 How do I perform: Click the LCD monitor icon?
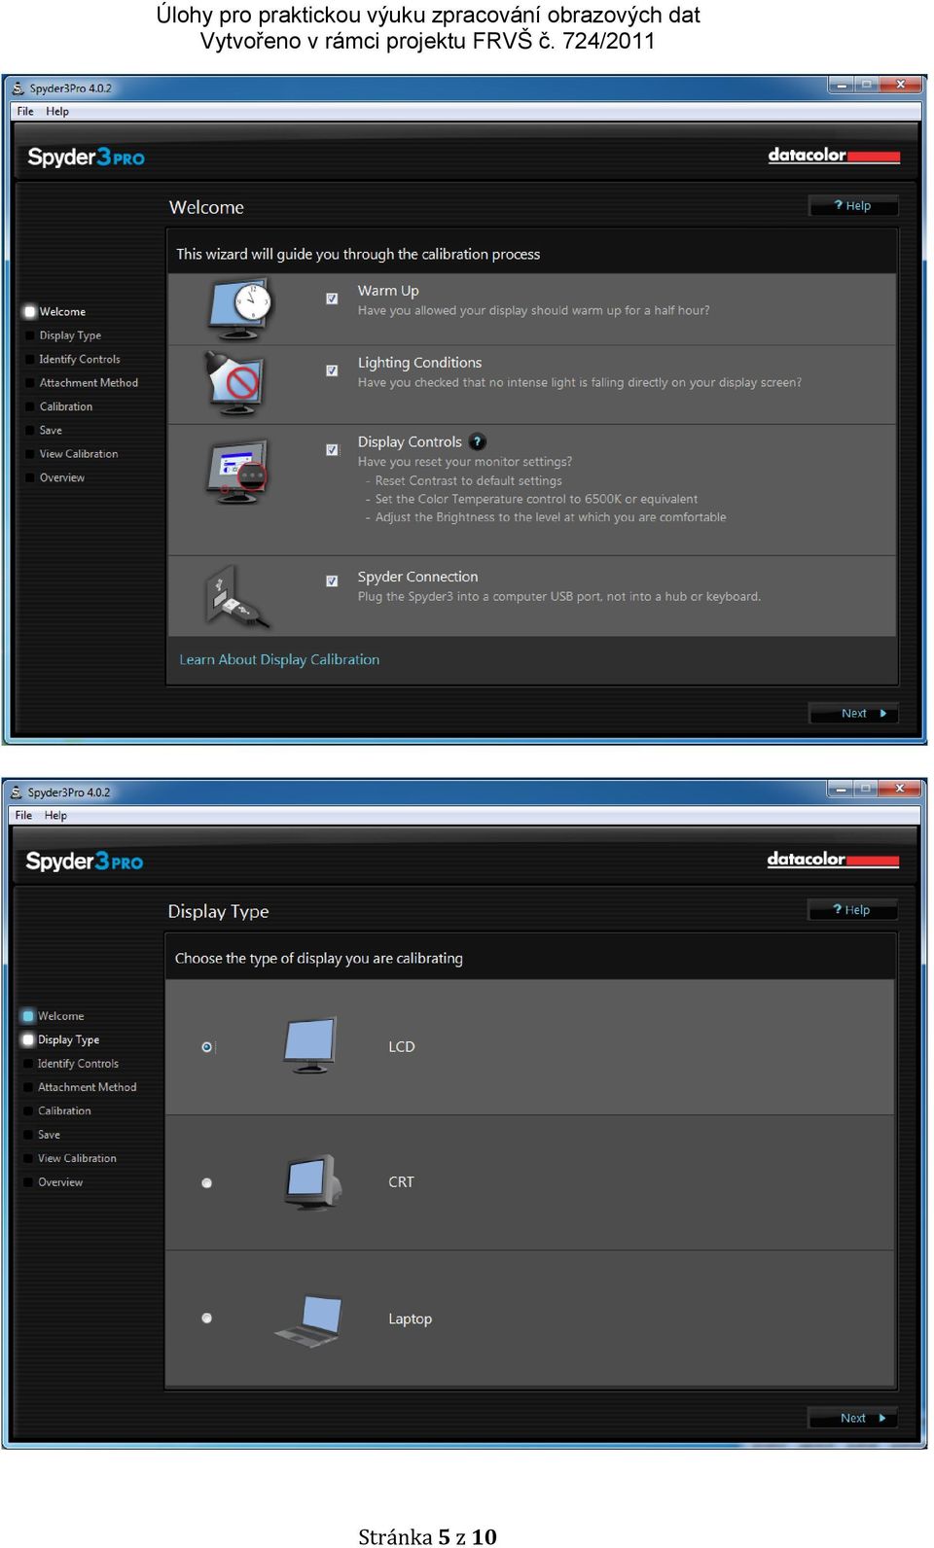[x=310, y=1045]
